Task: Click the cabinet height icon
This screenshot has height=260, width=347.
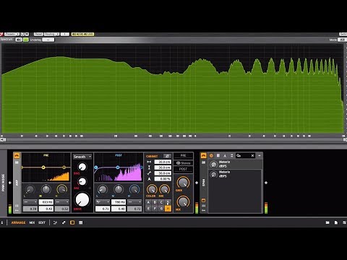Action: [x=149, y=168]
